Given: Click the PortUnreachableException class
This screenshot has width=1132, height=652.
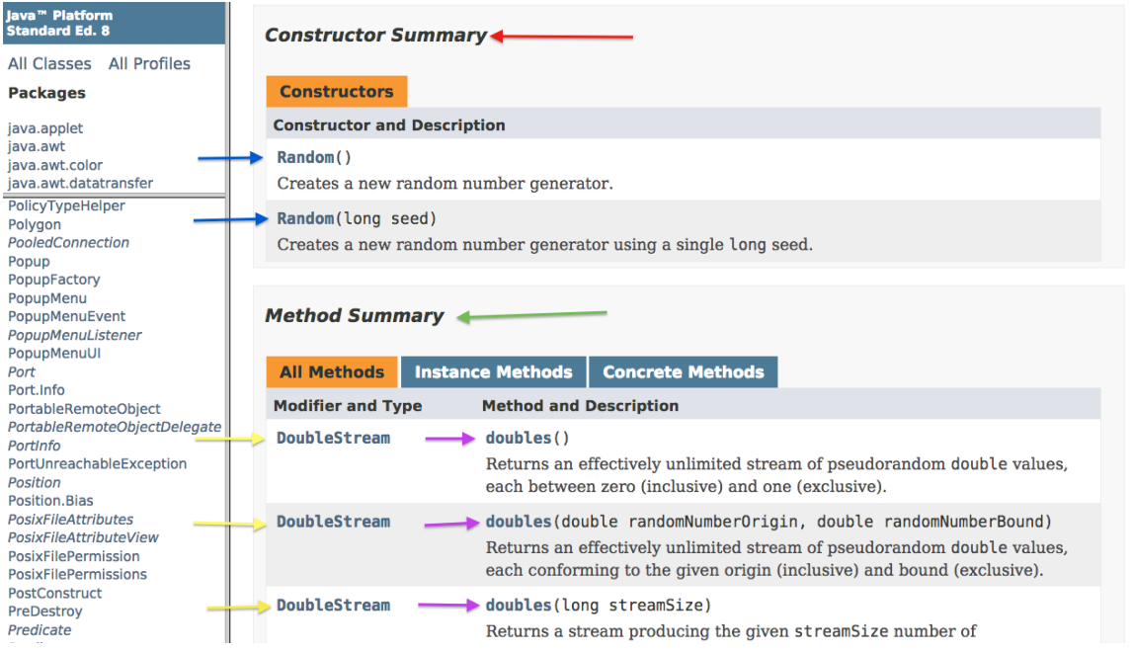Looking at the screenshot, I should tap(97, 463).
